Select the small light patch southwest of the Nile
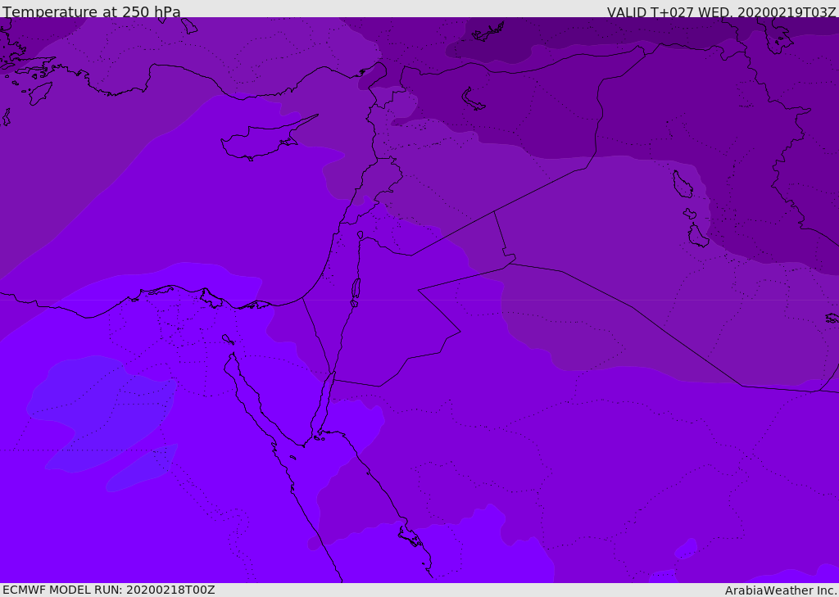Image resolution: width=839 pixels, height=597 pixels. [143, 471]
